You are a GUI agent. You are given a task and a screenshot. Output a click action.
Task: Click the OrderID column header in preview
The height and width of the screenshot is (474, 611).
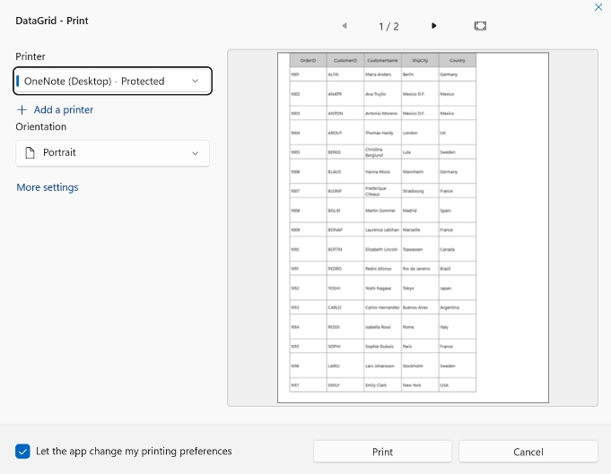click(x=308, y=60)
